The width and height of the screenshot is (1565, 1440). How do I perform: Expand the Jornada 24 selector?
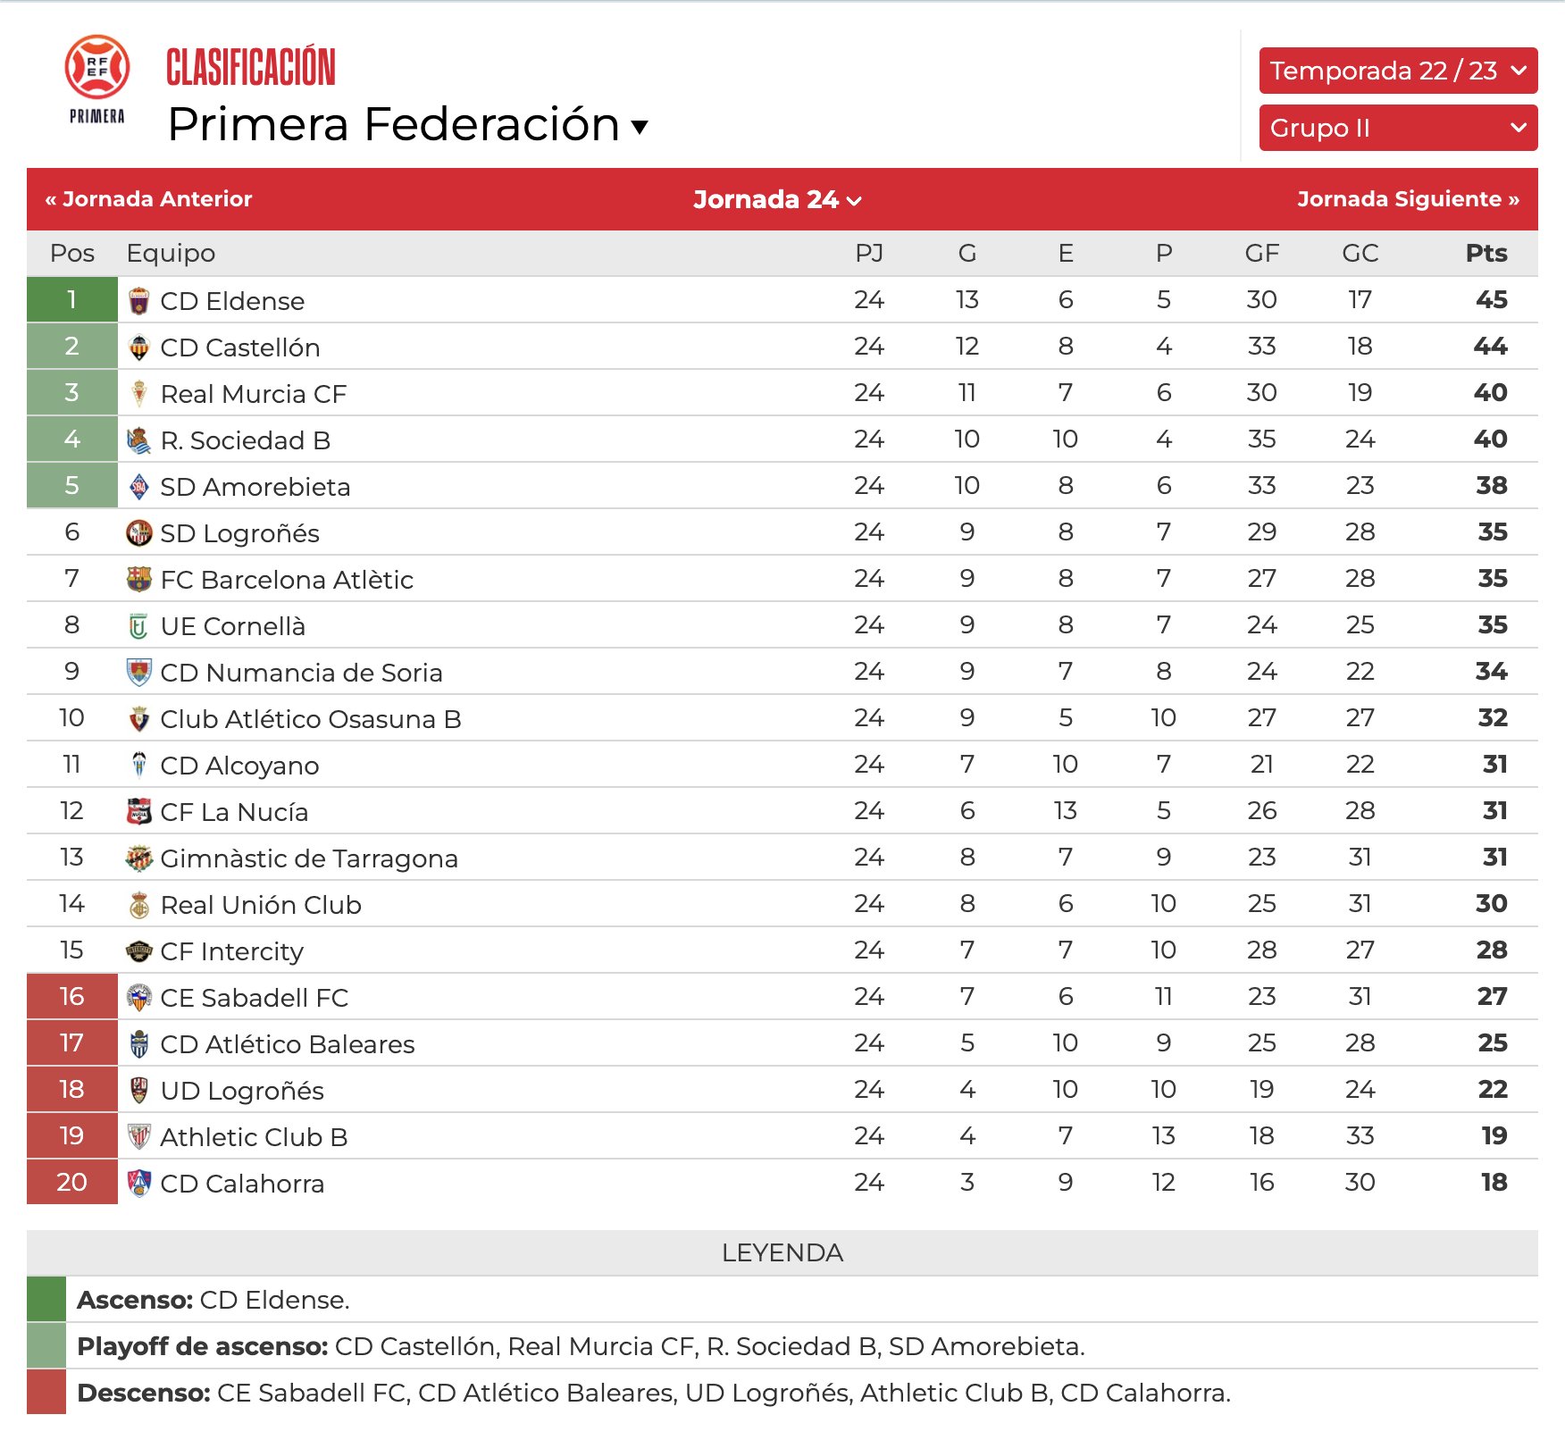(777, 199)
